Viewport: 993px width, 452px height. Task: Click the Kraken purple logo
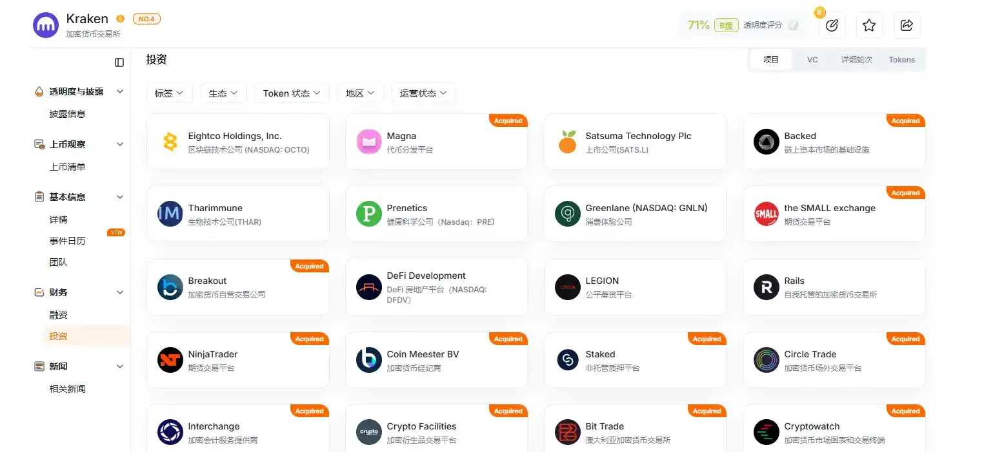(46, 25)
